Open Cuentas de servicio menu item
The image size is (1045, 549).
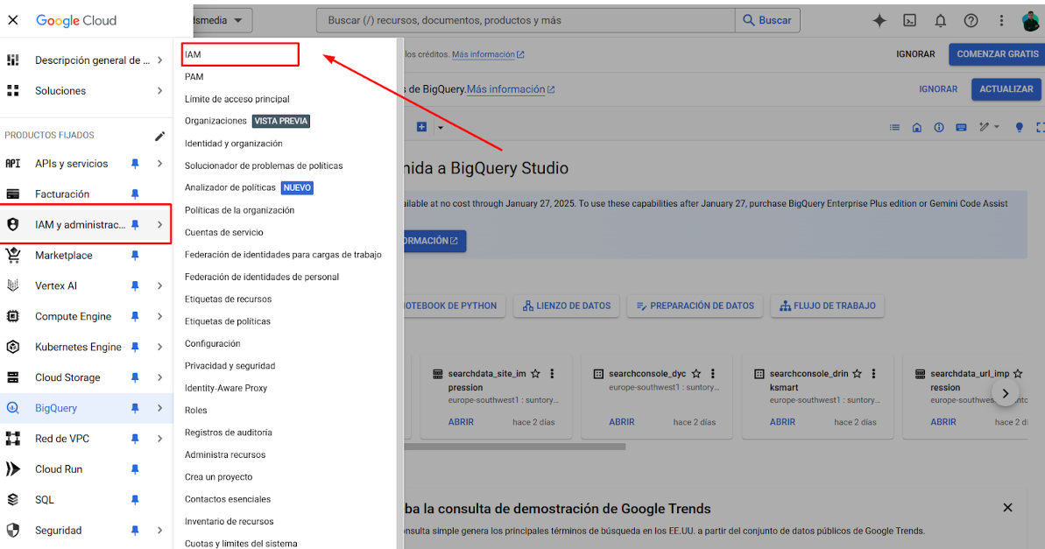click(223, 232)
